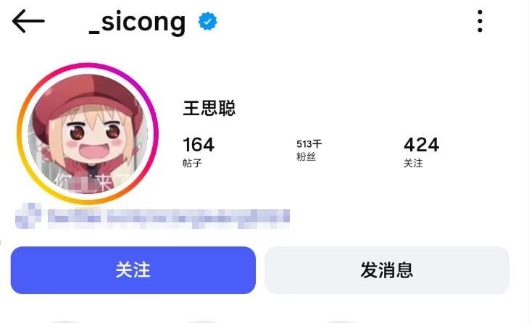
Task: Open the 513千 followers count
Action: pos(309,144)
